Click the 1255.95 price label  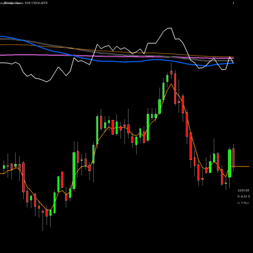tap(243, 191)
